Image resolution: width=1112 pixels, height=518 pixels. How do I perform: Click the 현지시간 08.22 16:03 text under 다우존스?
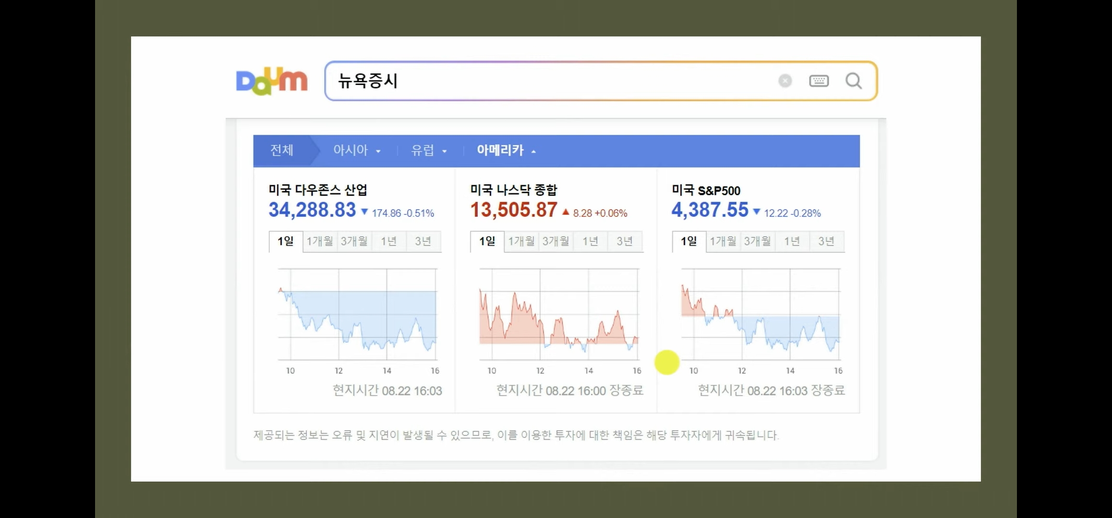click(x=387, y=390)
